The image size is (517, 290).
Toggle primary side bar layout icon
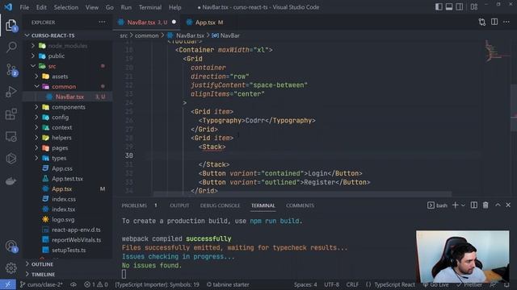tap(439, 7)
